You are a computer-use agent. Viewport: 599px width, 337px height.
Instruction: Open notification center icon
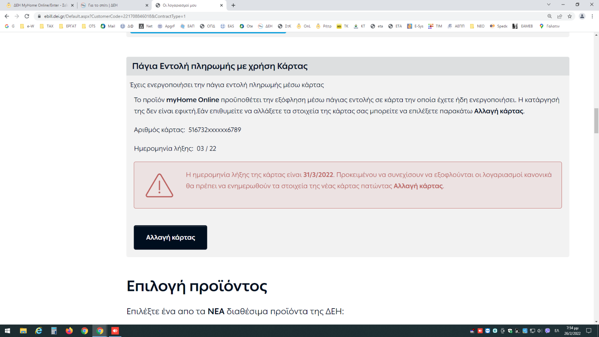pyautogui.click(x=589, y=331)
